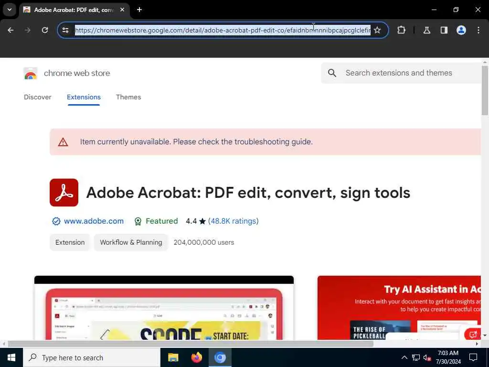This screenshot has height=367, width=489.
Task: Click the scroll down arrow
Action: pos(485,335)
